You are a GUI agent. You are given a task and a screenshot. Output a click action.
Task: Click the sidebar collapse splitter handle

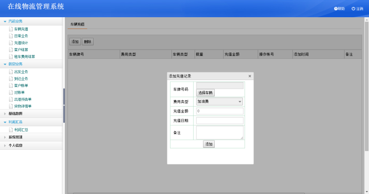coord(64,106)
